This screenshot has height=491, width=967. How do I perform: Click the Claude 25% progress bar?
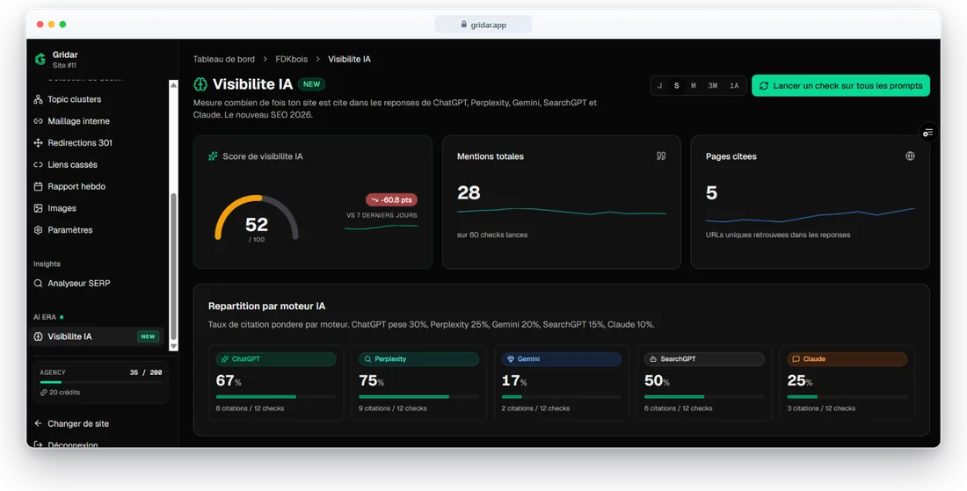click(847, 397)
